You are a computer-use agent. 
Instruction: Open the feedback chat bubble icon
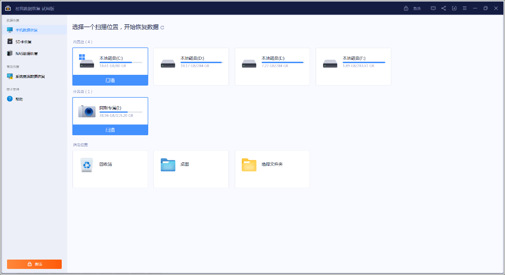pyautogui.click(x=433, y=8)
